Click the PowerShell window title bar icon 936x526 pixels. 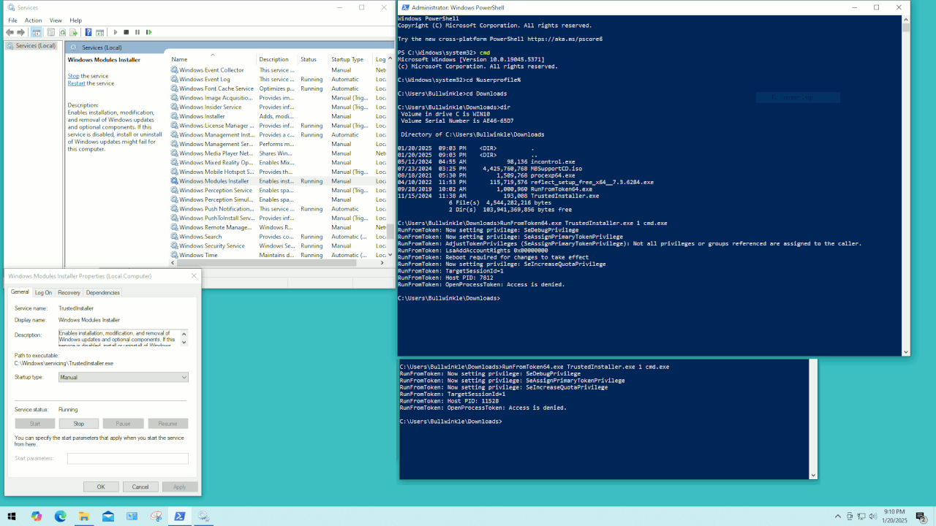405,7
